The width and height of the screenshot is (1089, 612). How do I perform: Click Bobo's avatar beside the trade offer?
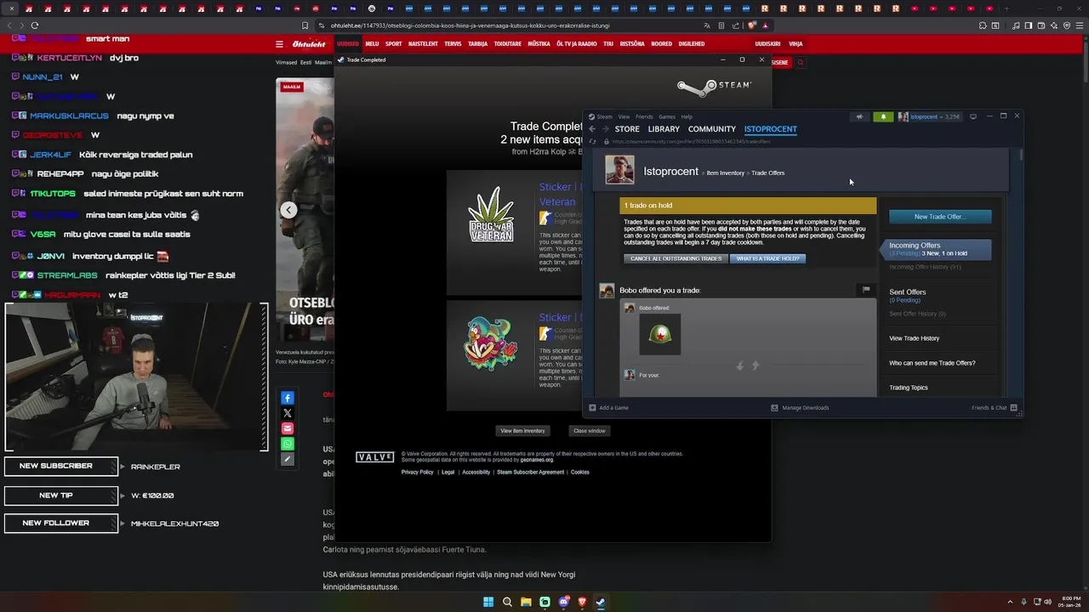(x=607, y=291)
